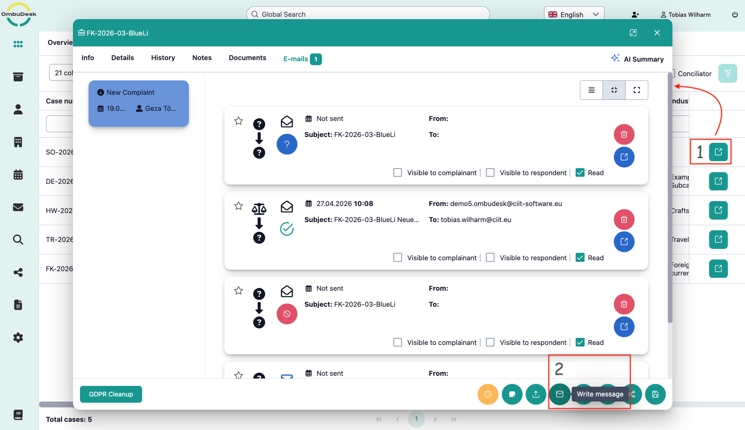The width and height of the screenshot is (745, 430).
Task: Uncheck Read on third e-mail
Action: [580, 342]
